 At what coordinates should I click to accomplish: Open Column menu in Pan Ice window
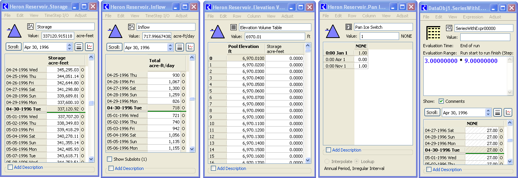click(x=369, y=16)
